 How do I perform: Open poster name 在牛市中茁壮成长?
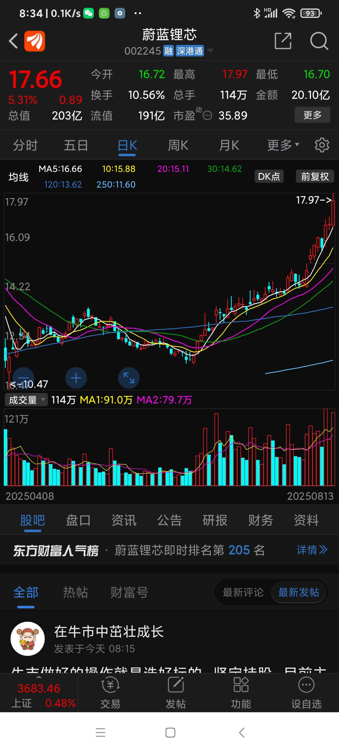(x=109, y=632)
